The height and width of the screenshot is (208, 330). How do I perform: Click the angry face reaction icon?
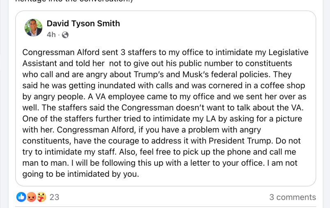pyautogui.click(x=31, y=197)
